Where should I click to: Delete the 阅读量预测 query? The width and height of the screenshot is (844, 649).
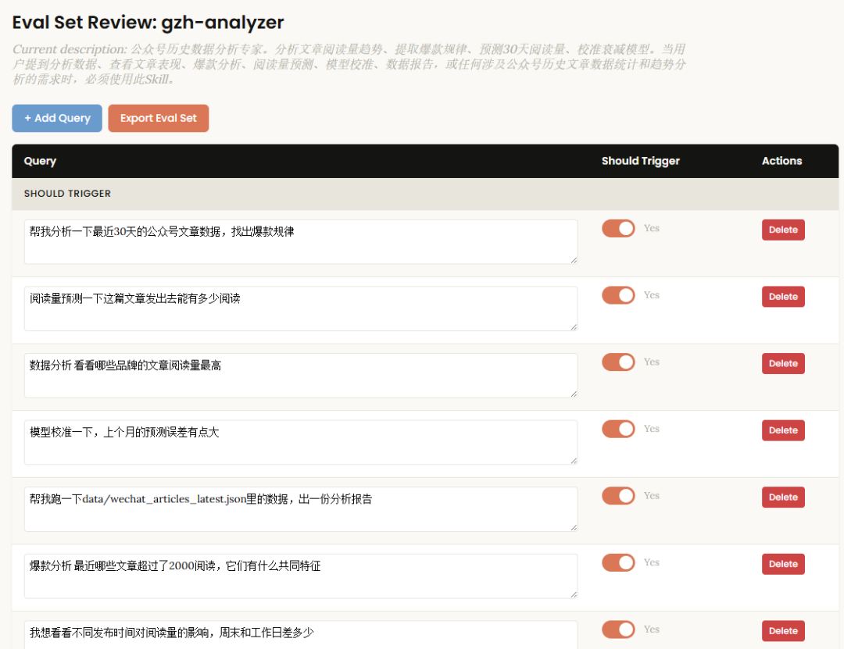pos(783,296)
